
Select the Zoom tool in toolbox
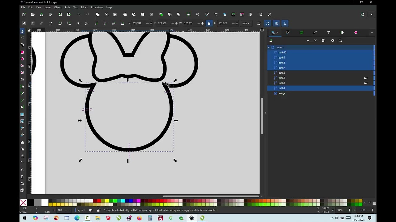(x=22, y=183)
